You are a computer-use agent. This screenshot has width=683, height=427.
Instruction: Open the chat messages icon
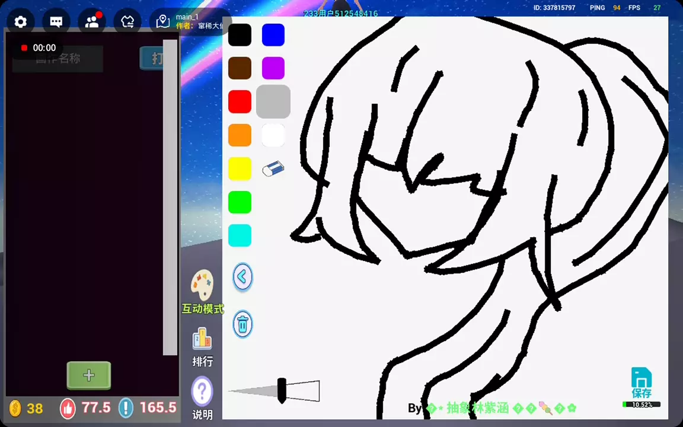click(x=56, y=22)
